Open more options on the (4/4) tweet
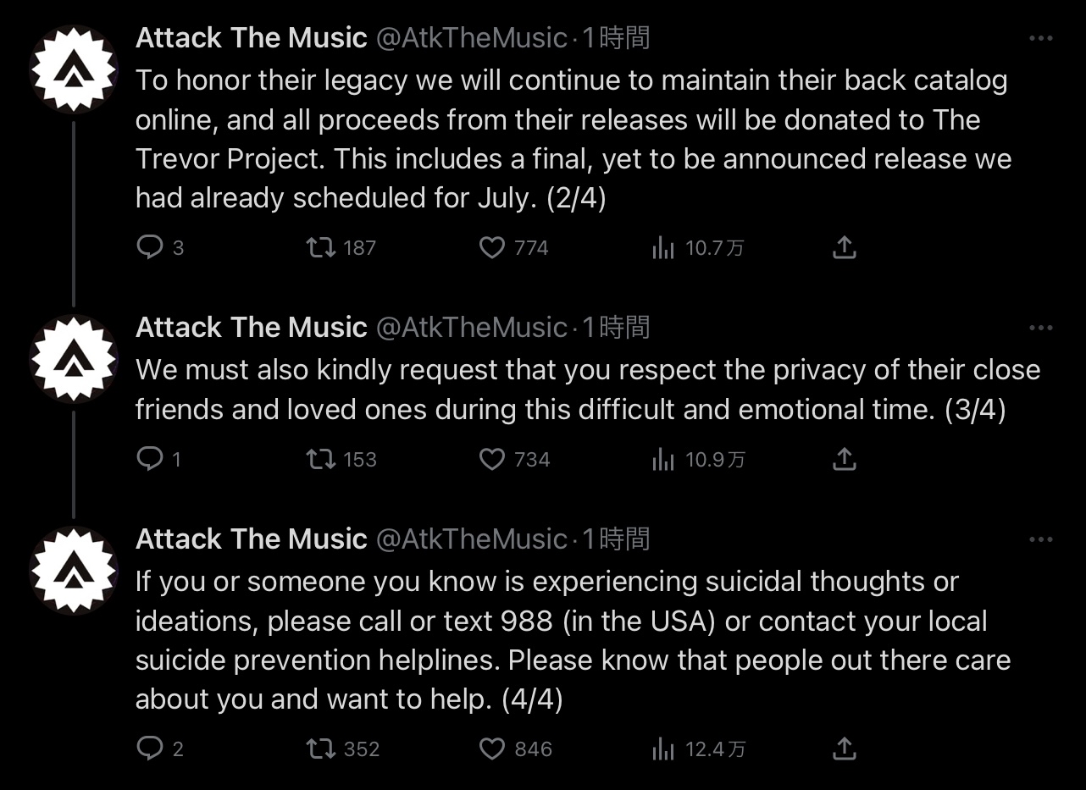Image resolution: width=1086 pixels, height=790 pixels. point(1040,539)
